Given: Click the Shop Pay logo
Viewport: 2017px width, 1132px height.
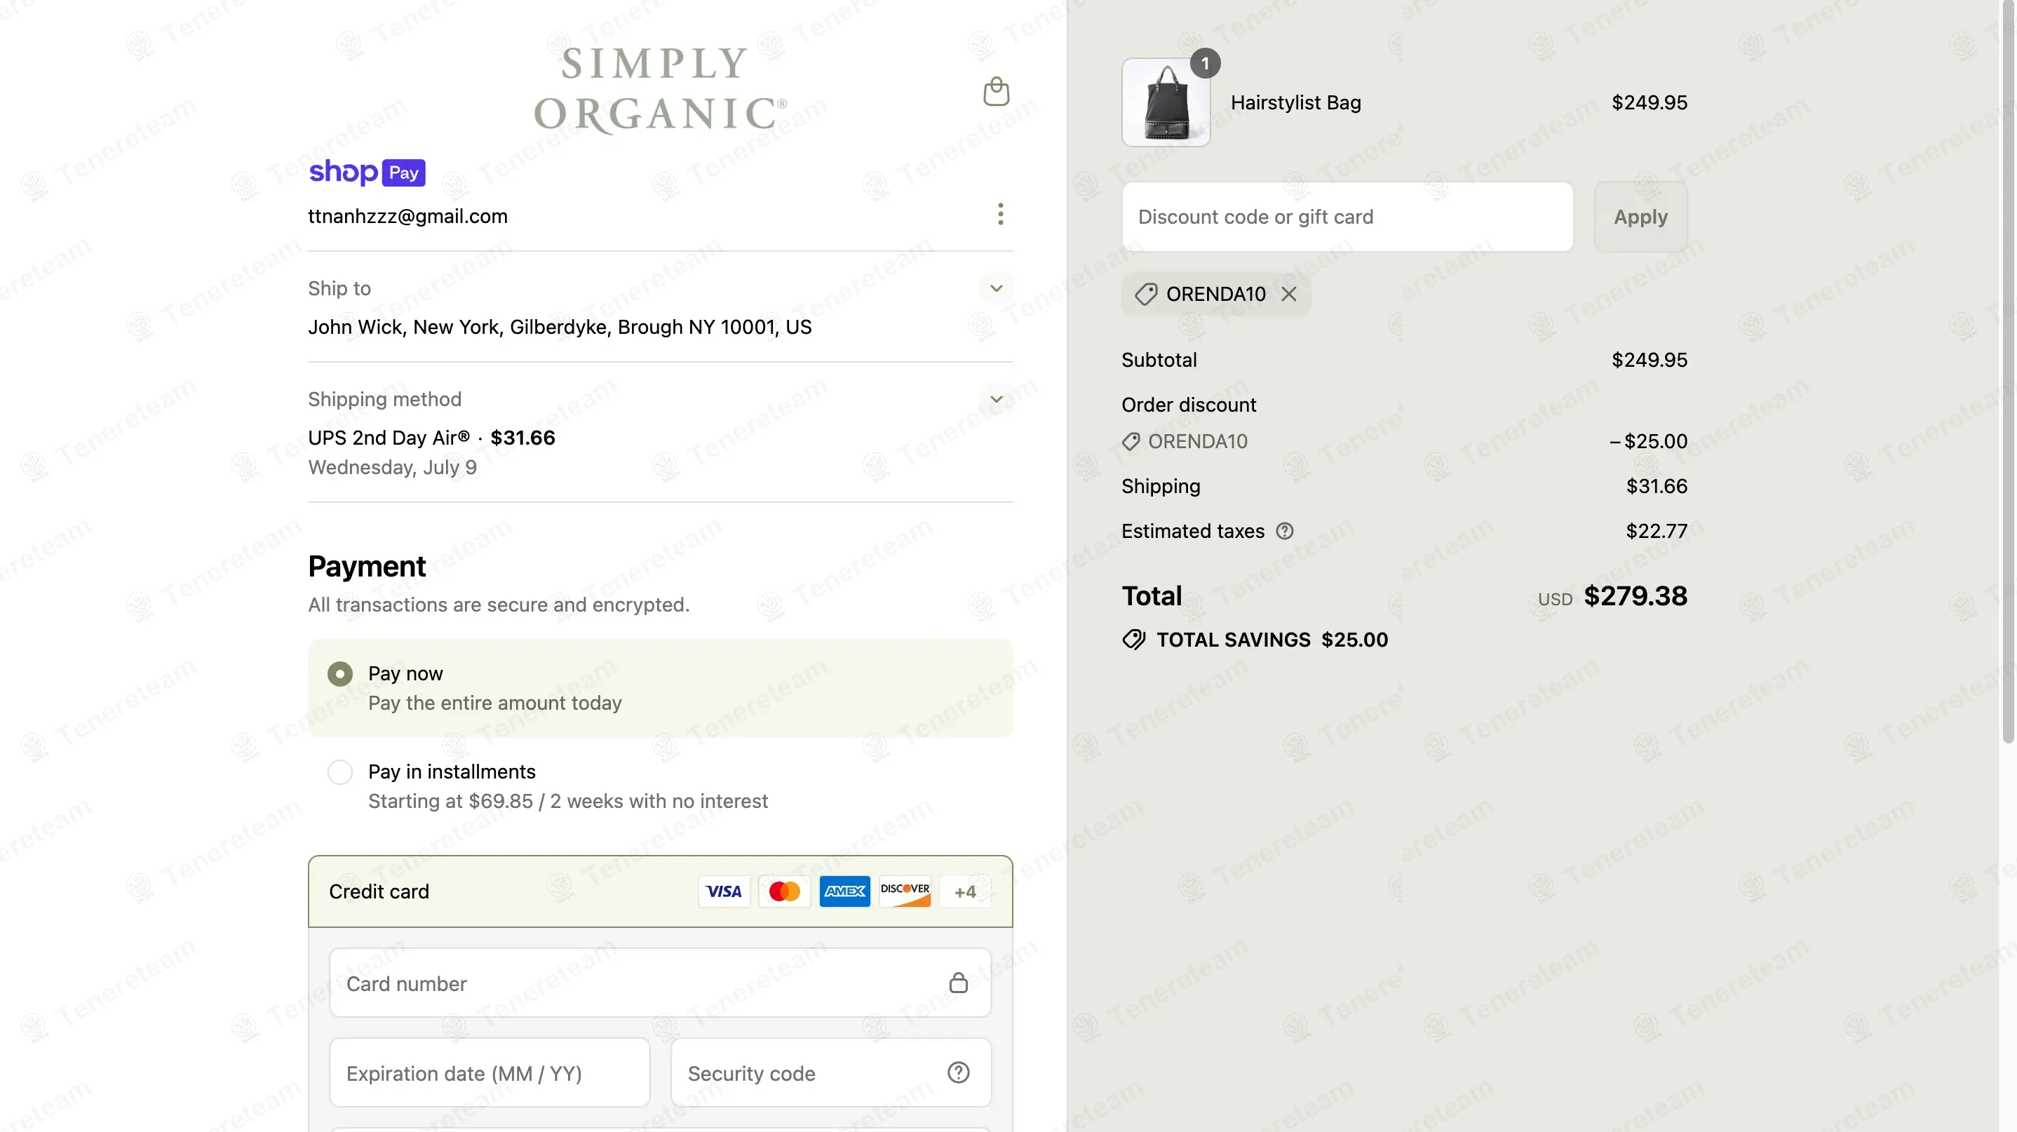Looking at the screenshot, I should [367, 173].
